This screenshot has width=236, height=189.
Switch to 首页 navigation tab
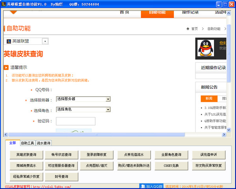point(124,13)
